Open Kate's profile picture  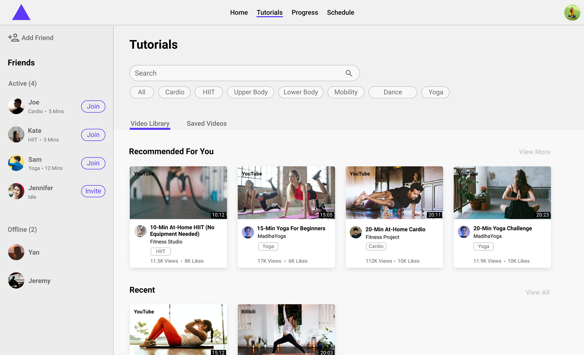tap(16, 134)
